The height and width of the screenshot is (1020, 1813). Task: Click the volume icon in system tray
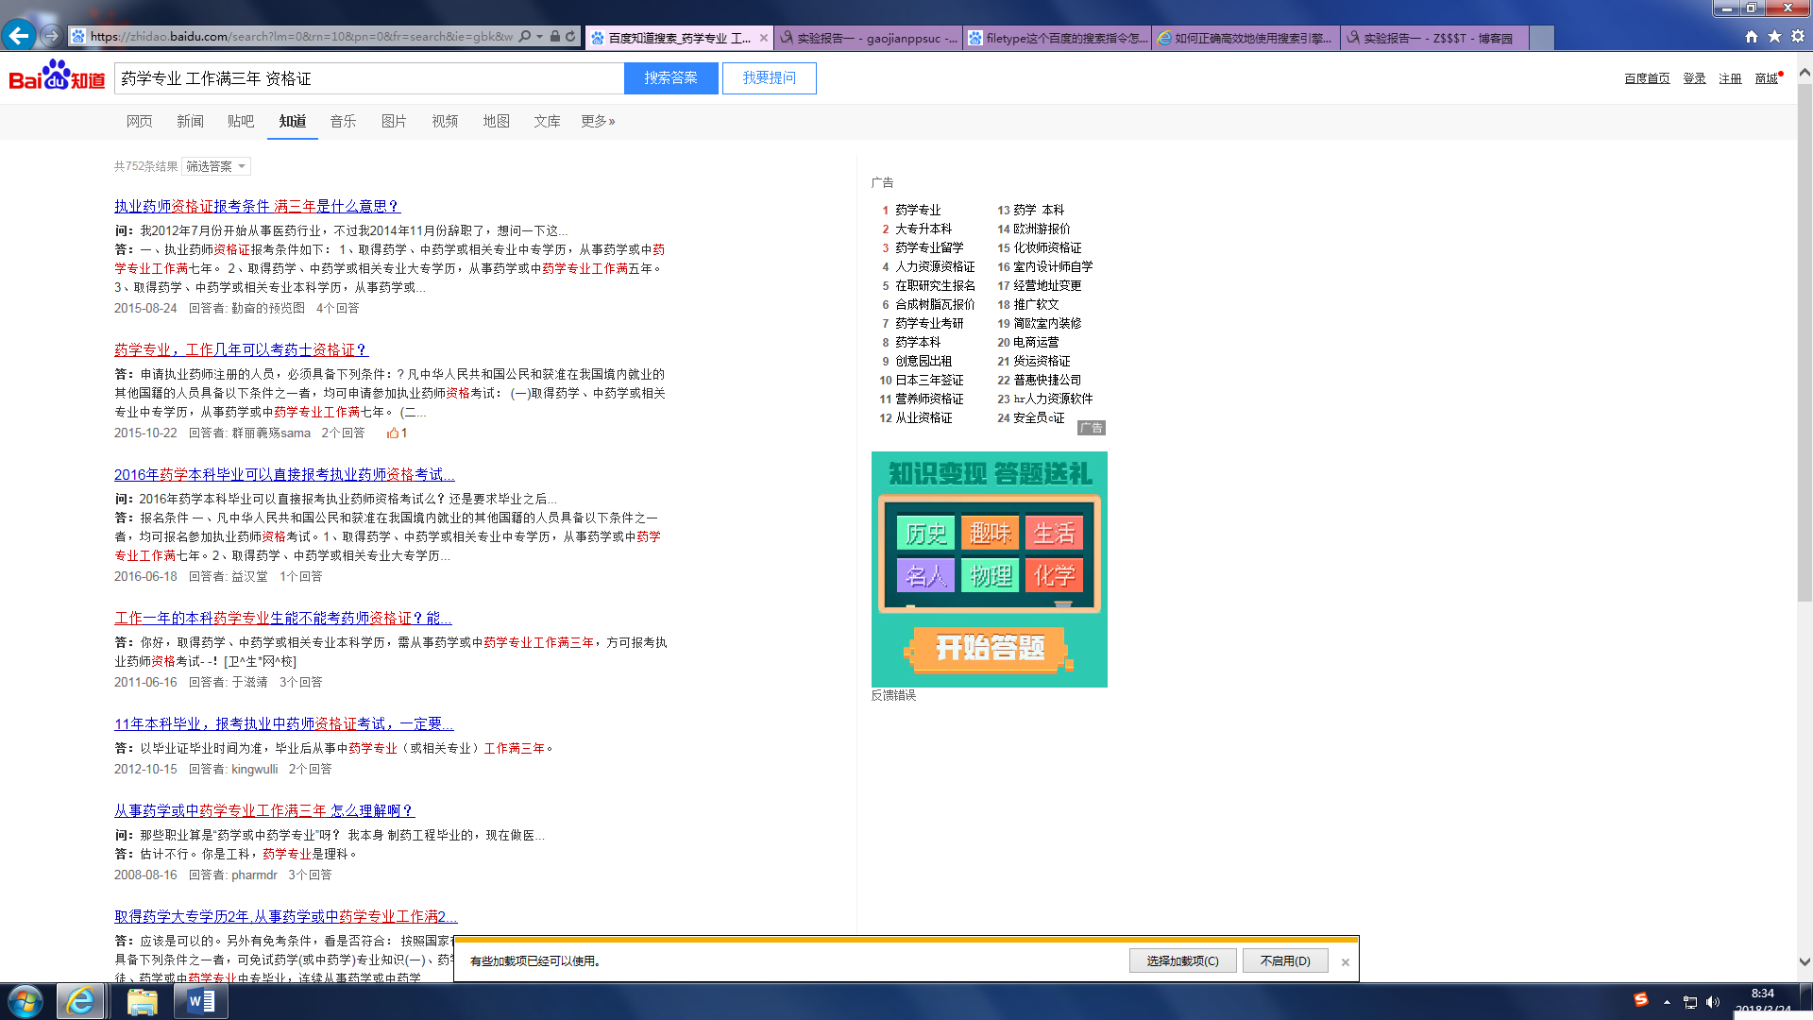pyautogui.click(x=1713, y=1002)
